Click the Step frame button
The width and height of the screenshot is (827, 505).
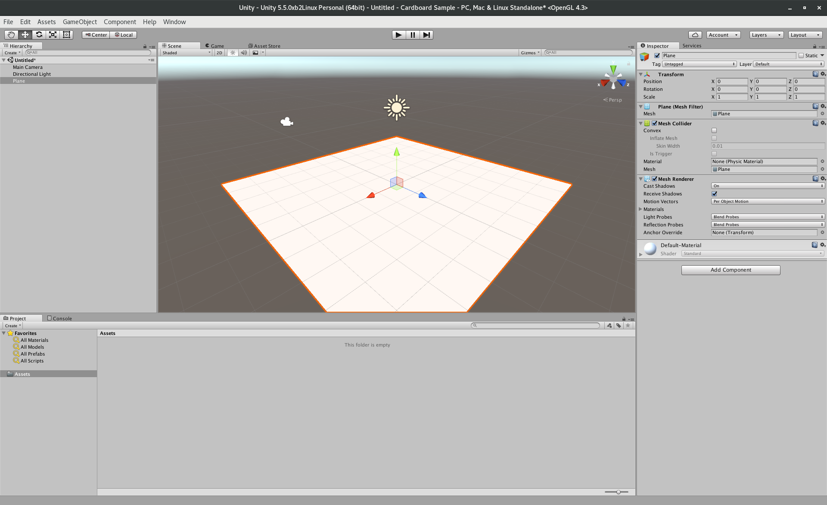pos(426,35)
